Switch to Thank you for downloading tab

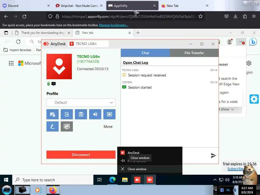[42, 33]
